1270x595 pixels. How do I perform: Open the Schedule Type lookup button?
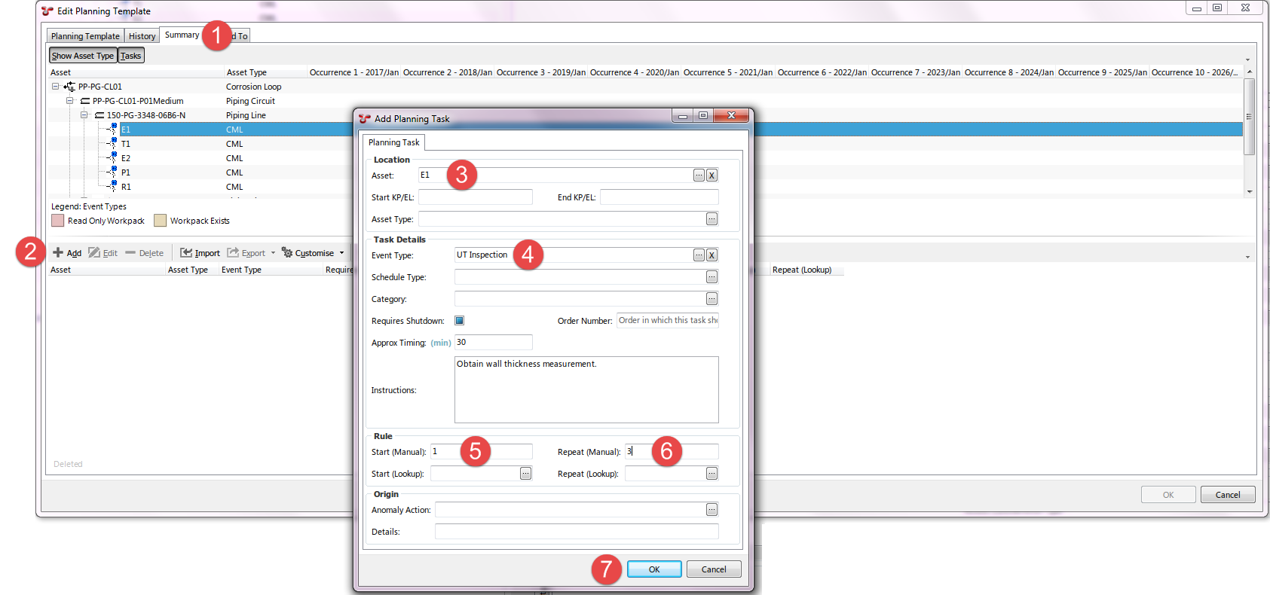[712, 277]
